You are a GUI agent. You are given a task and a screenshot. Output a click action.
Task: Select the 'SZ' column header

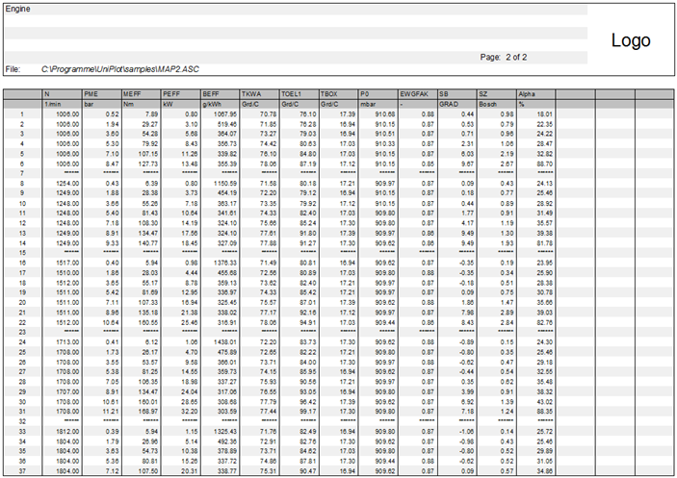[x=497, y=94]
